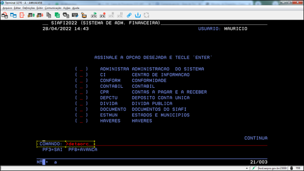Open the Ajuda menu
Image resolution: width=304 pixels, height=171 pixels.
tap(76, 8)
